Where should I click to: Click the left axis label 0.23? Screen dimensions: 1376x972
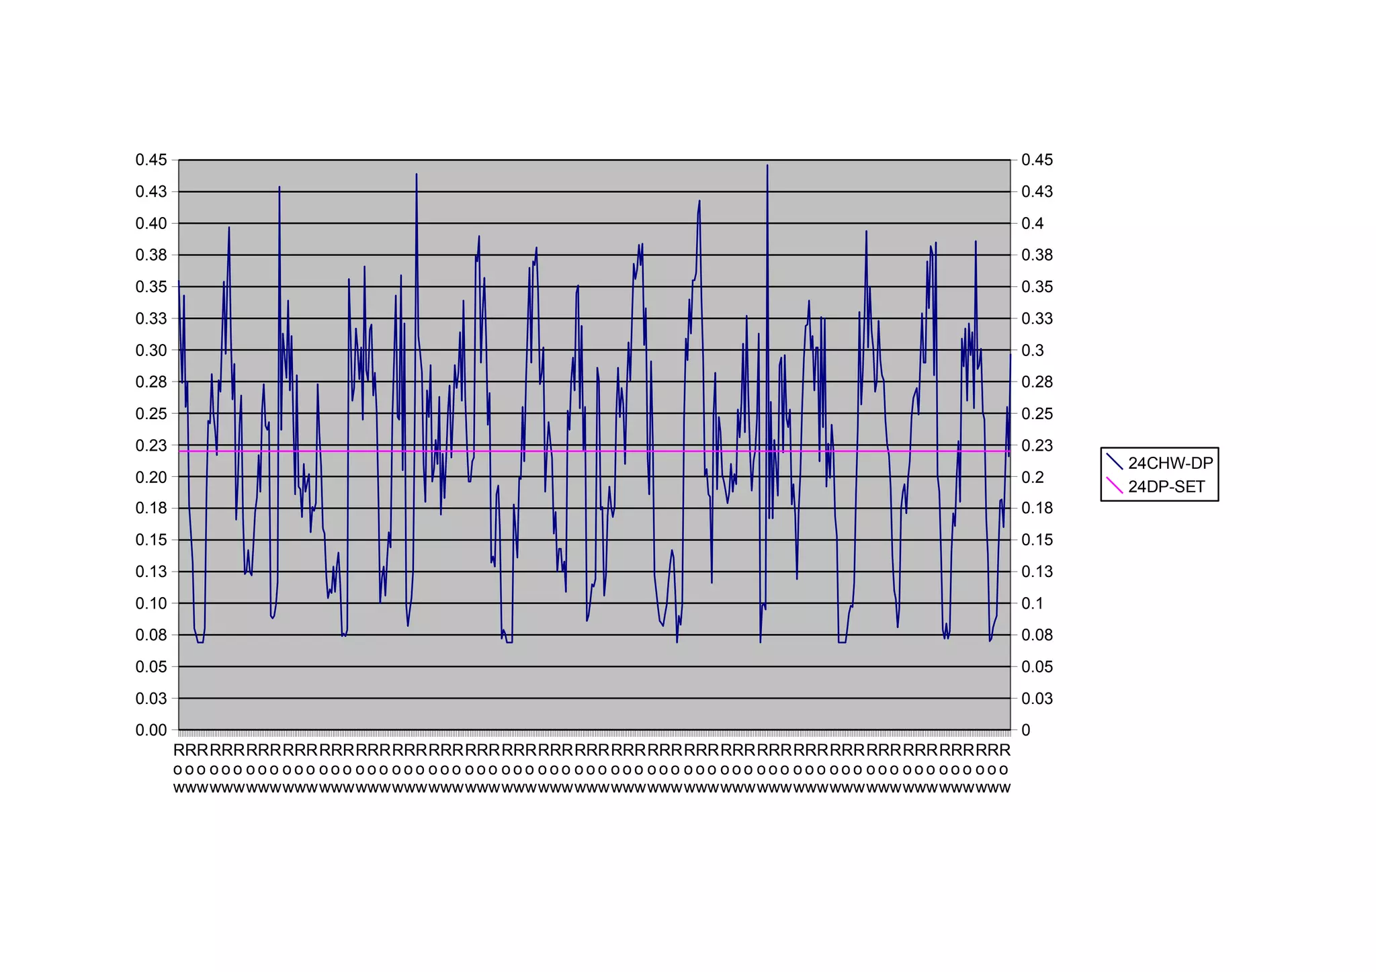[x=151, y=445]
